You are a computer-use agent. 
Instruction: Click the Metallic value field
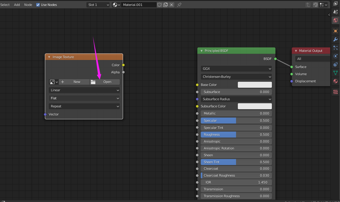pyautogui.click(x=236, y=113)
